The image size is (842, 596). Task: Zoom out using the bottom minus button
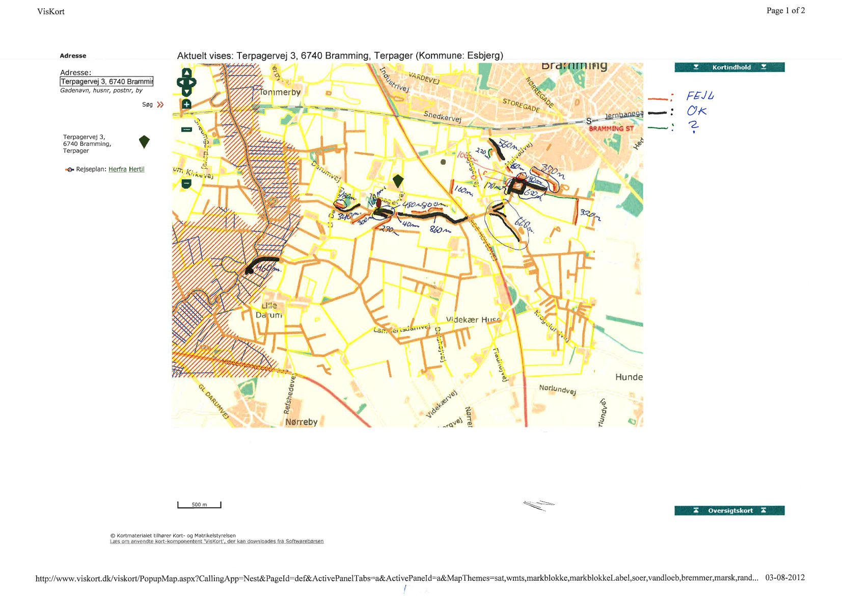[186, 184]
